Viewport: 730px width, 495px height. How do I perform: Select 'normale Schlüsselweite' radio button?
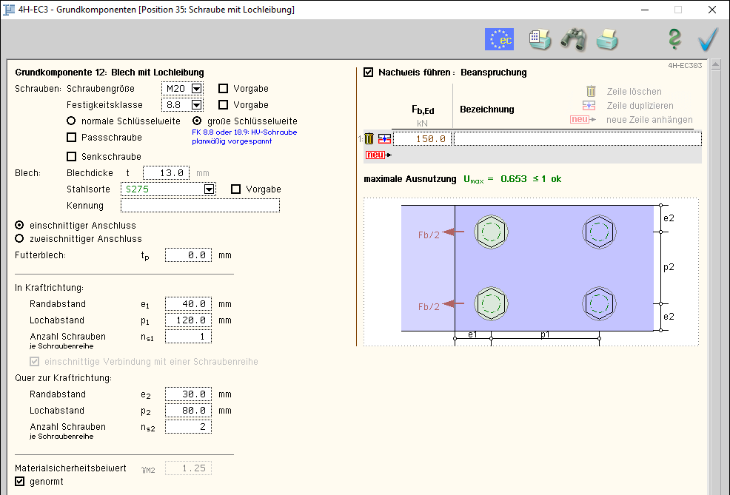tap(72, 121)
